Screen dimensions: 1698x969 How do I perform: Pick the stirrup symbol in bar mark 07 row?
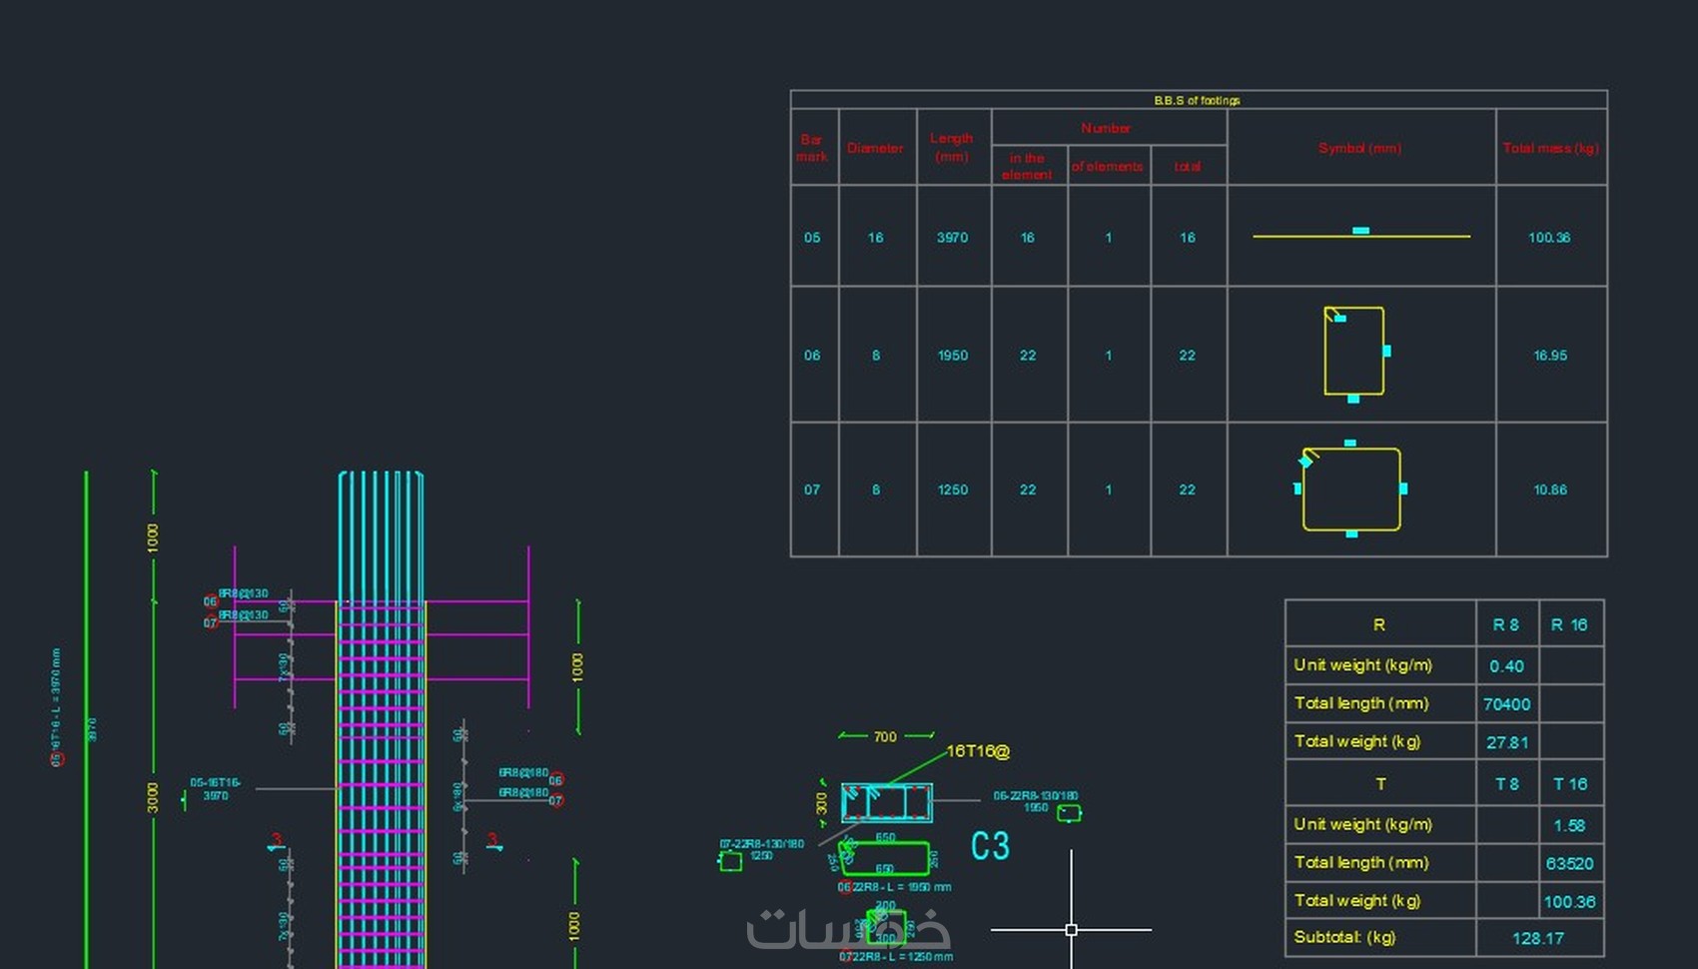pyautogui.click(x=1350, y=488)
